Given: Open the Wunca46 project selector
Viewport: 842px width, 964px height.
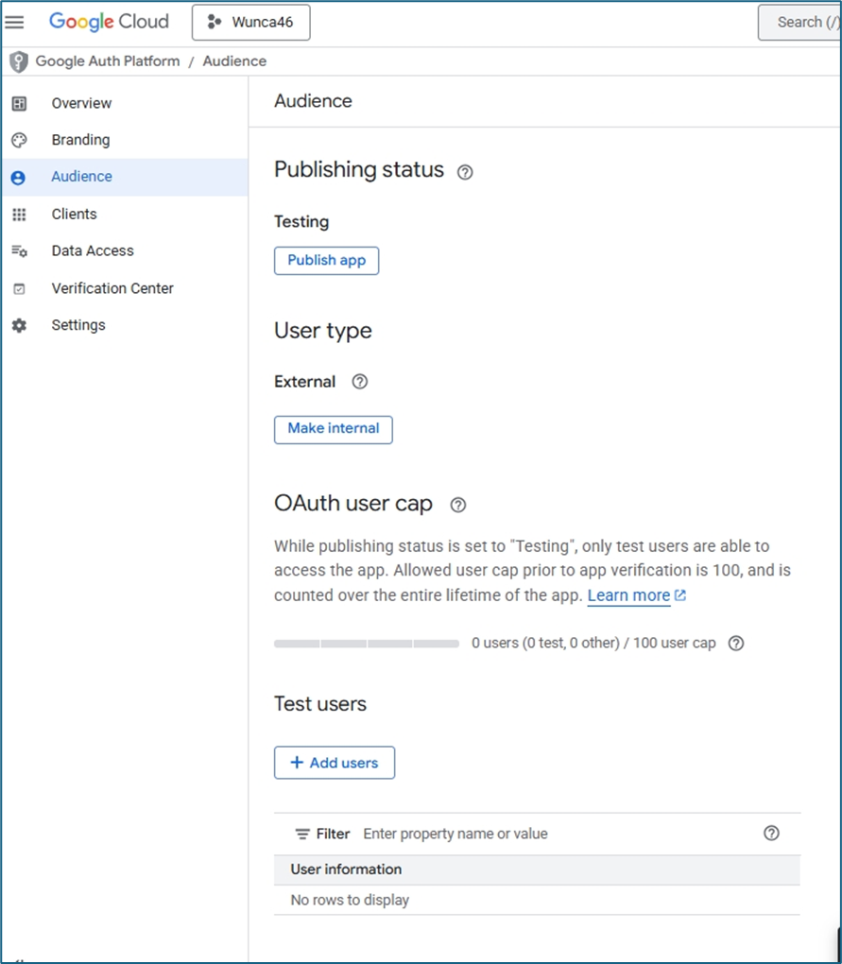Looking at the screenshot, I should click(250, 23).
